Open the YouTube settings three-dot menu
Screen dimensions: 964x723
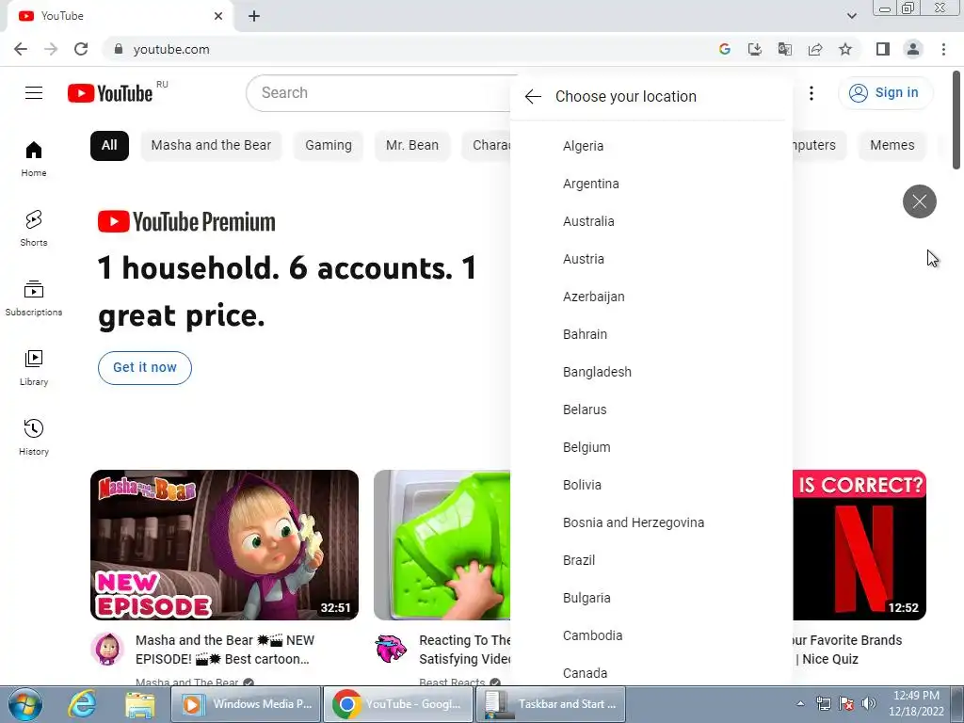[x=811, y=93]
